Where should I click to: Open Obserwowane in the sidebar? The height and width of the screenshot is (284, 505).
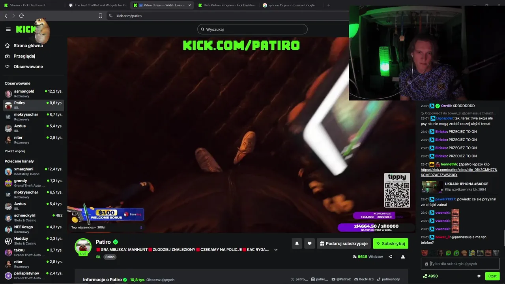pos(24,67)
